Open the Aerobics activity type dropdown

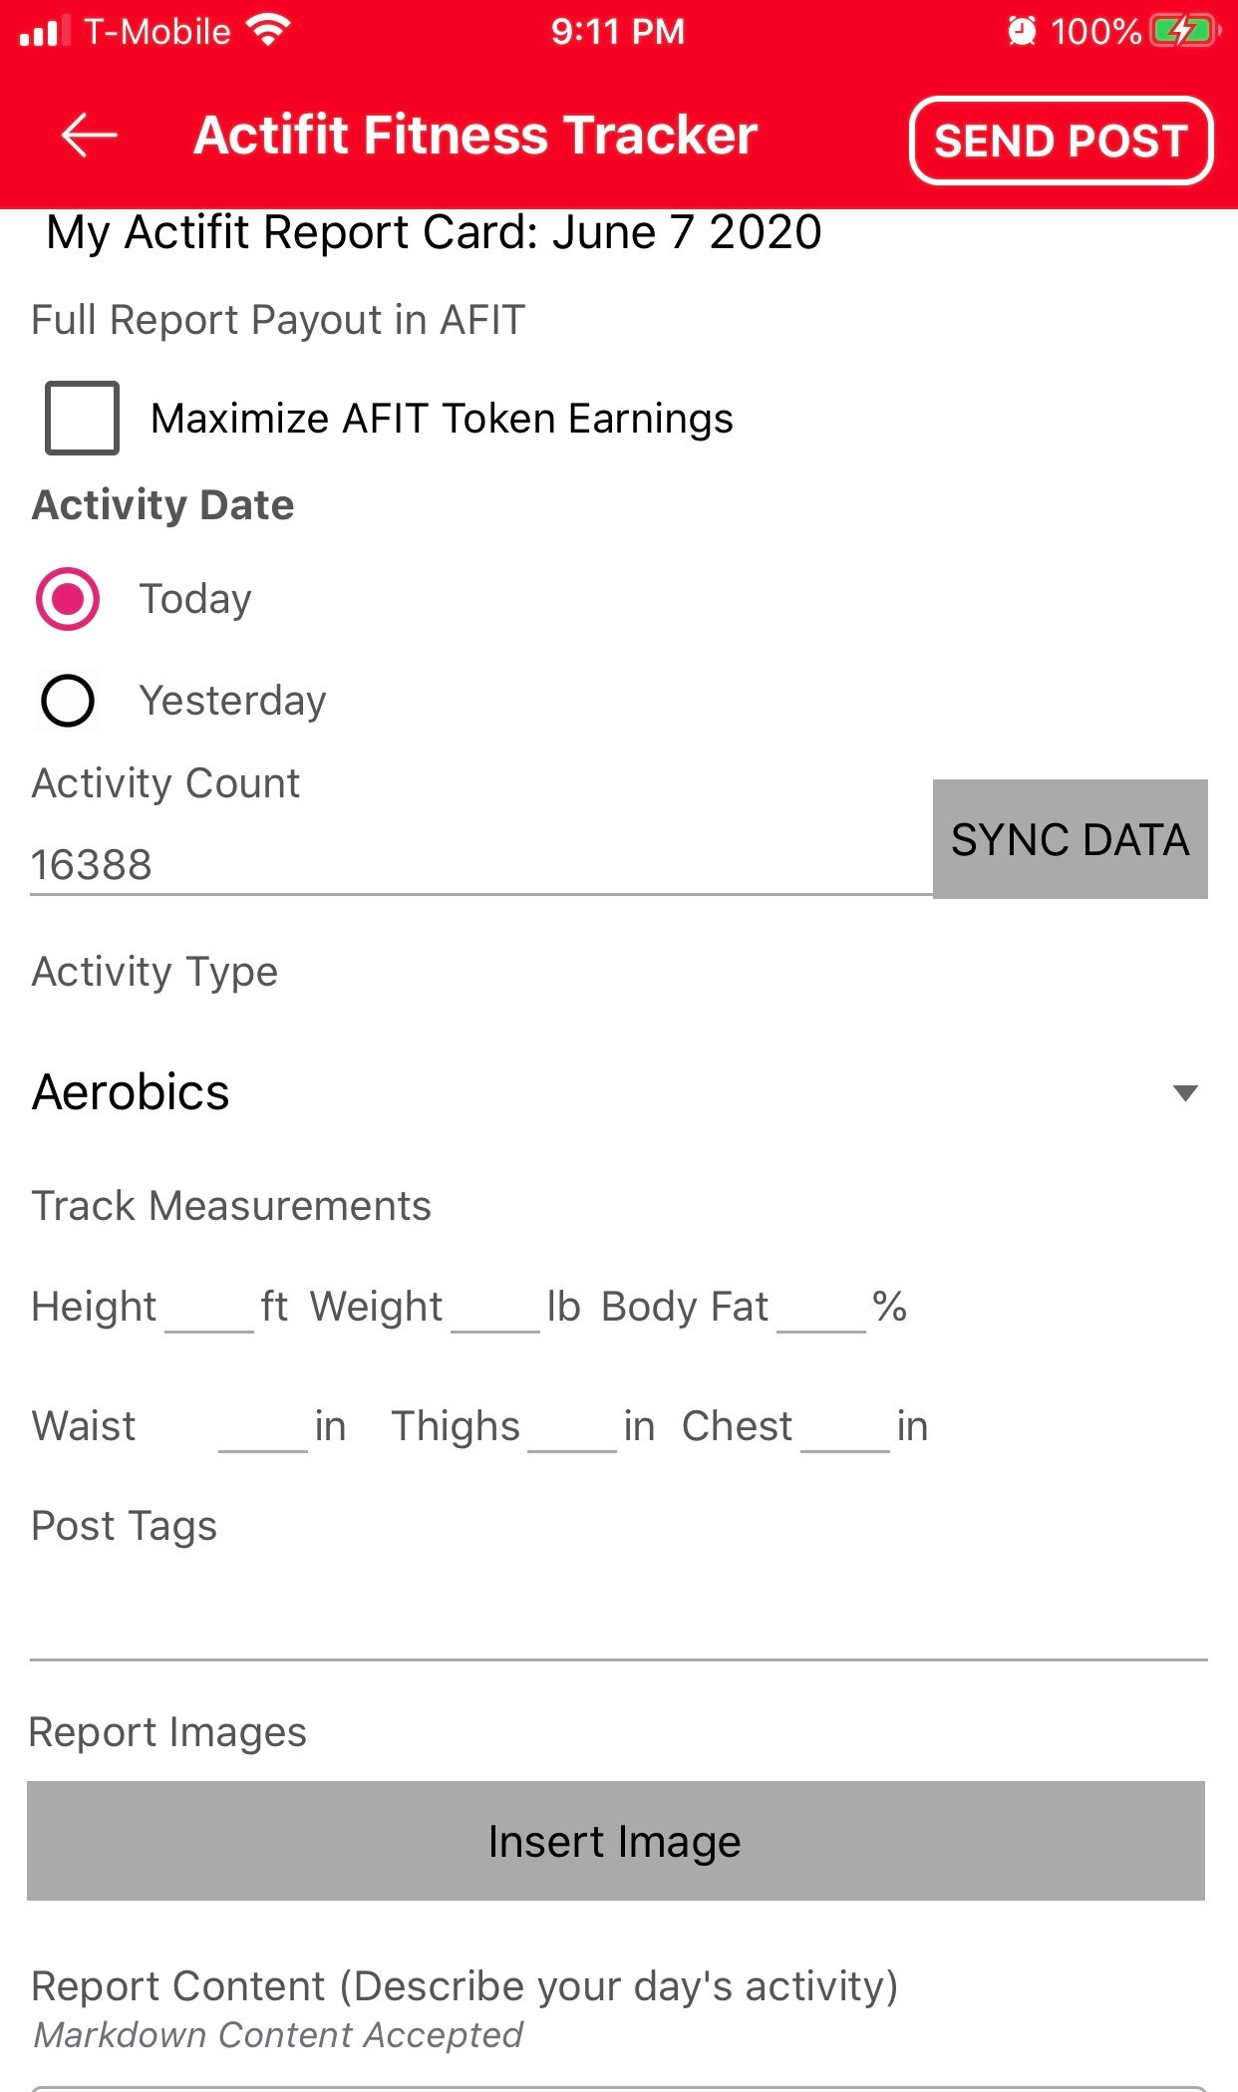coord(618,1092)
